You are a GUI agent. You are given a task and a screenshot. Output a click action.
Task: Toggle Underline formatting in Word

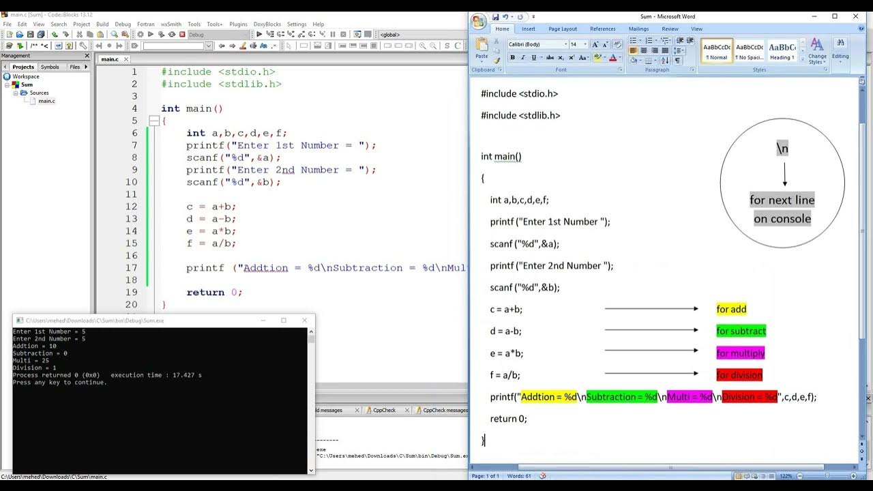click(x=533, y=57)
